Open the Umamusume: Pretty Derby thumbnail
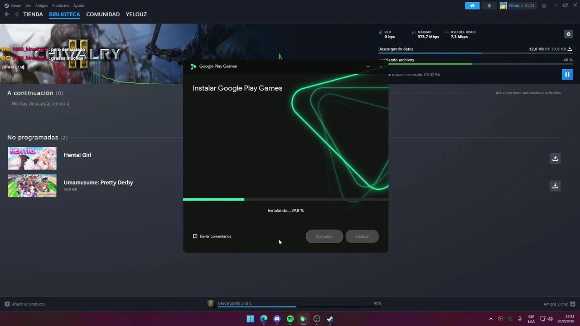The image size is (580, 326). coord(32,186)
